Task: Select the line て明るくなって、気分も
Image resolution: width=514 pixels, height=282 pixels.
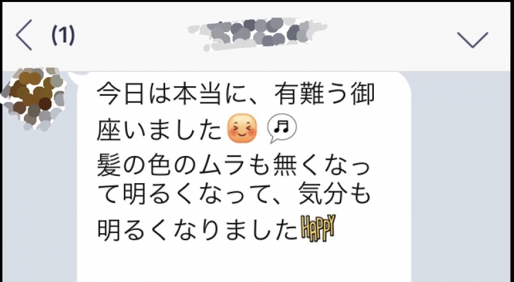Action: (235, 195)
